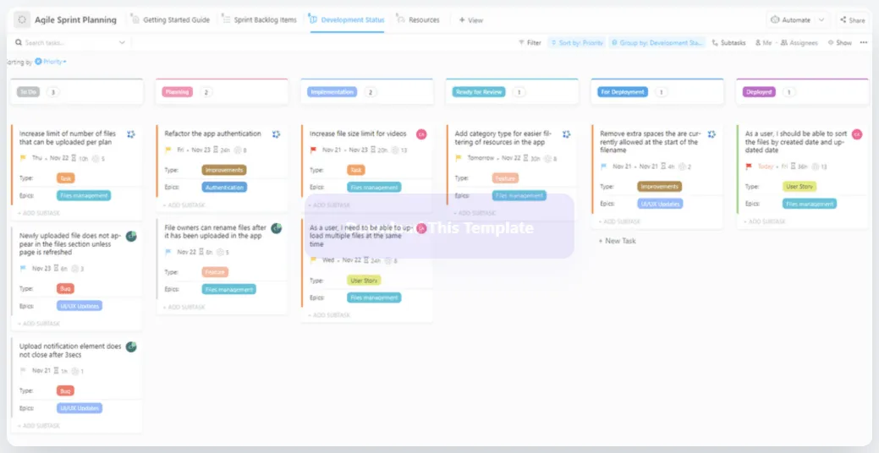879x453 pixels.
Task: Click yellow priority flag on 'Increase limit of number' card
Action: [23, 159]
